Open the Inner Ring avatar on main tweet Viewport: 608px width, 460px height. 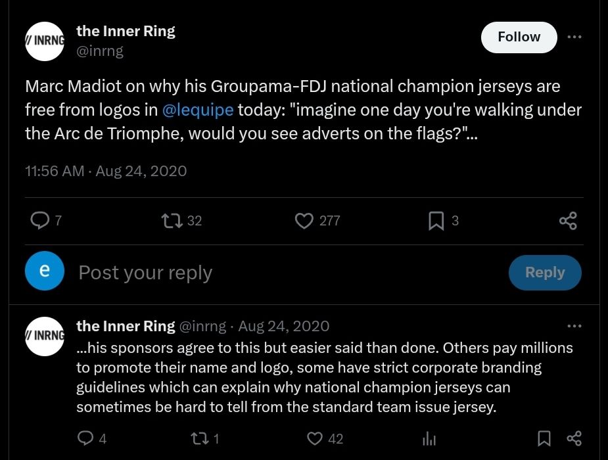(x=45, y=41)
